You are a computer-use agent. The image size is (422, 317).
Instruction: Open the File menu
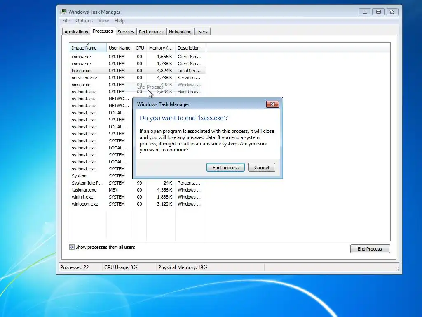pyautogui.click(x=66, y=21)
